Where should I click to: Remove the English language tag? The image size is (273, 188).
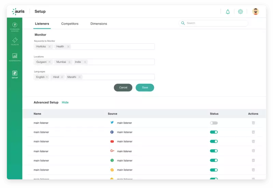[x=47, y=77]
